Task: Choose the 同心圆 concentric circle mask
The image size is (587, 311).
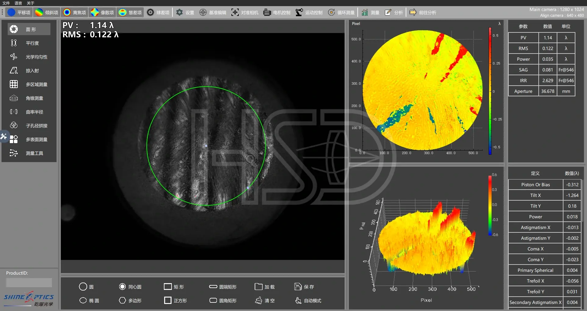Action: [x=130, y=287]
